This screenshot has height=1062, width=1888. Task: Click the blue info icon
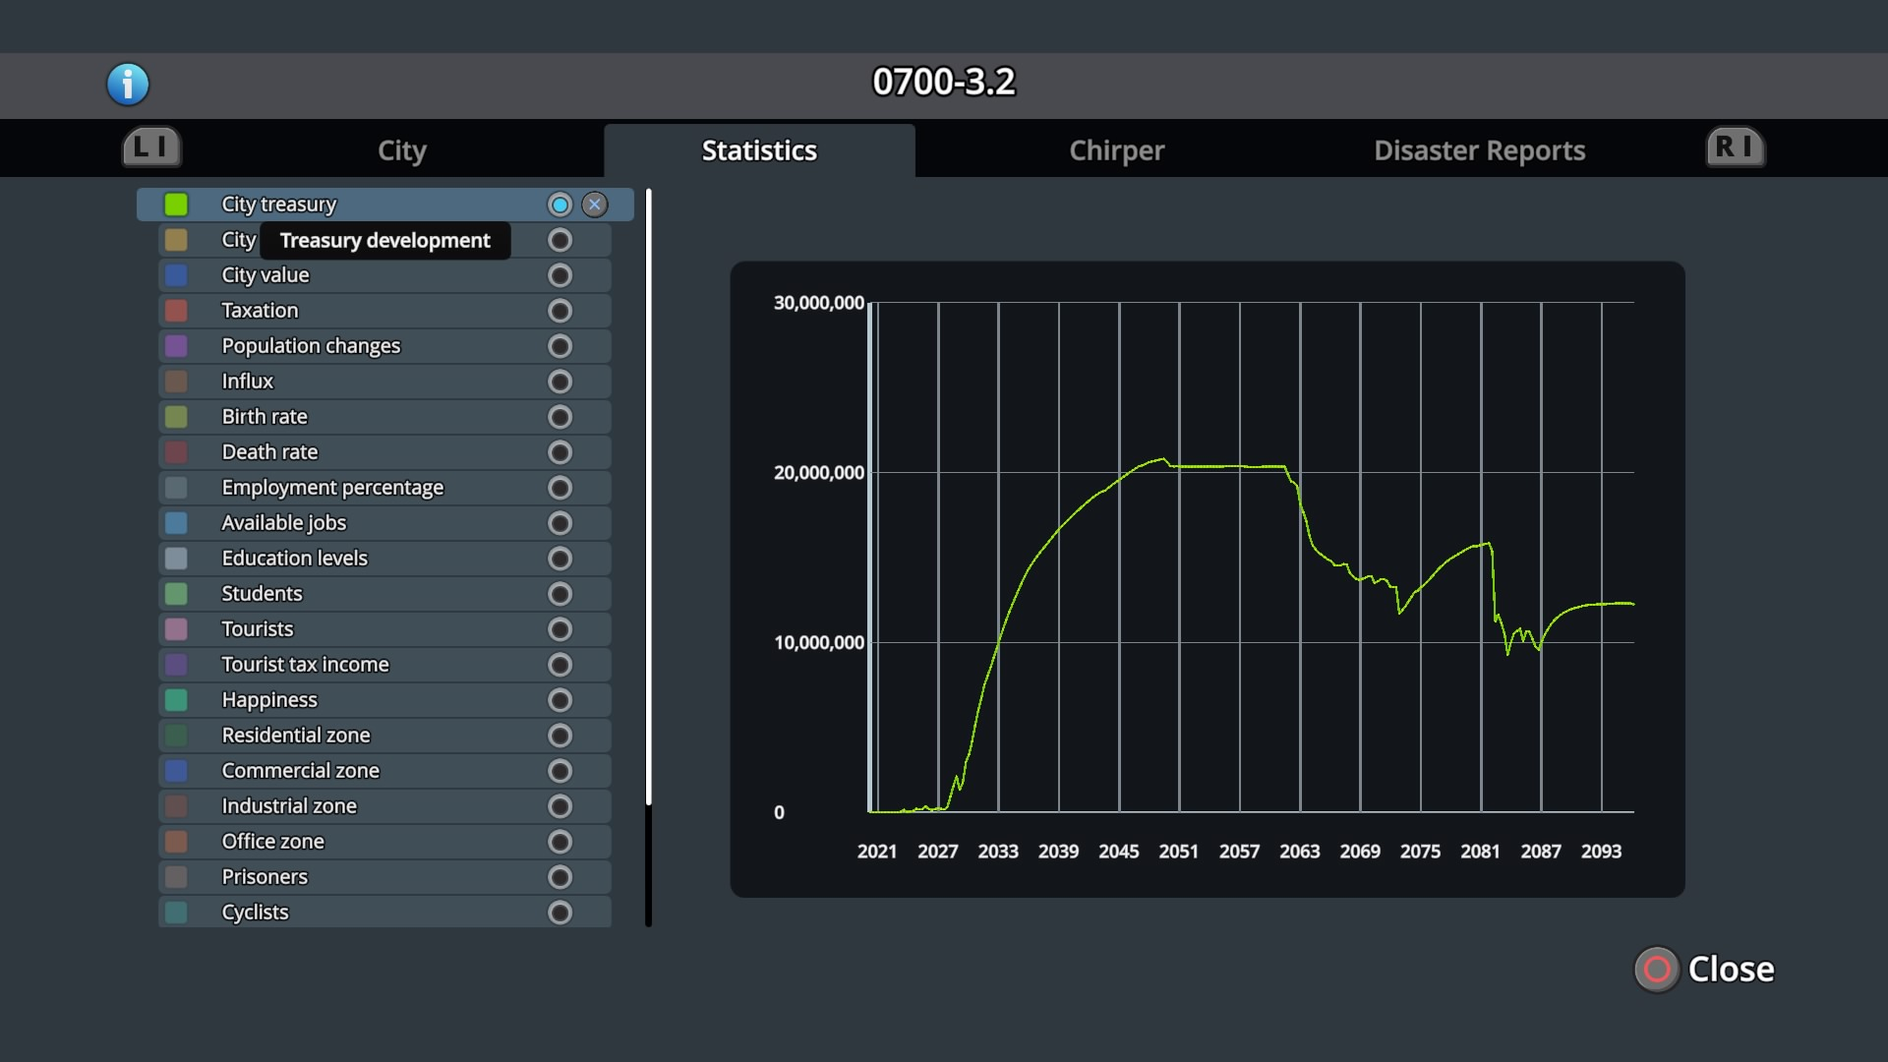pyautogui.click(x=128, y=85)
